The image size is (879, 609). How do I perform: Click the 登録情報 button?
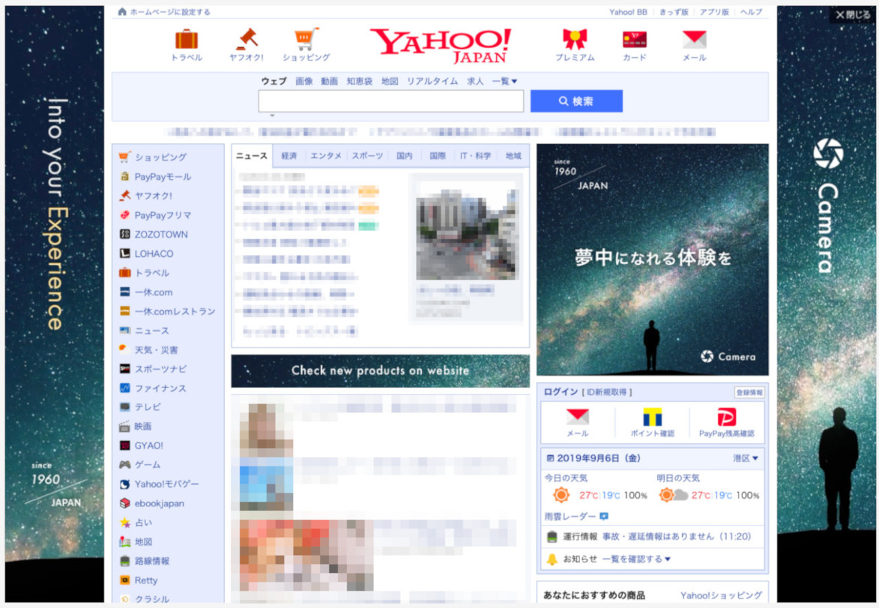pos(749,393)
